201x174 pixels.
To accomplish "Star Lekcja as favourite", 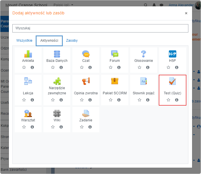I will tap(24, 100).
